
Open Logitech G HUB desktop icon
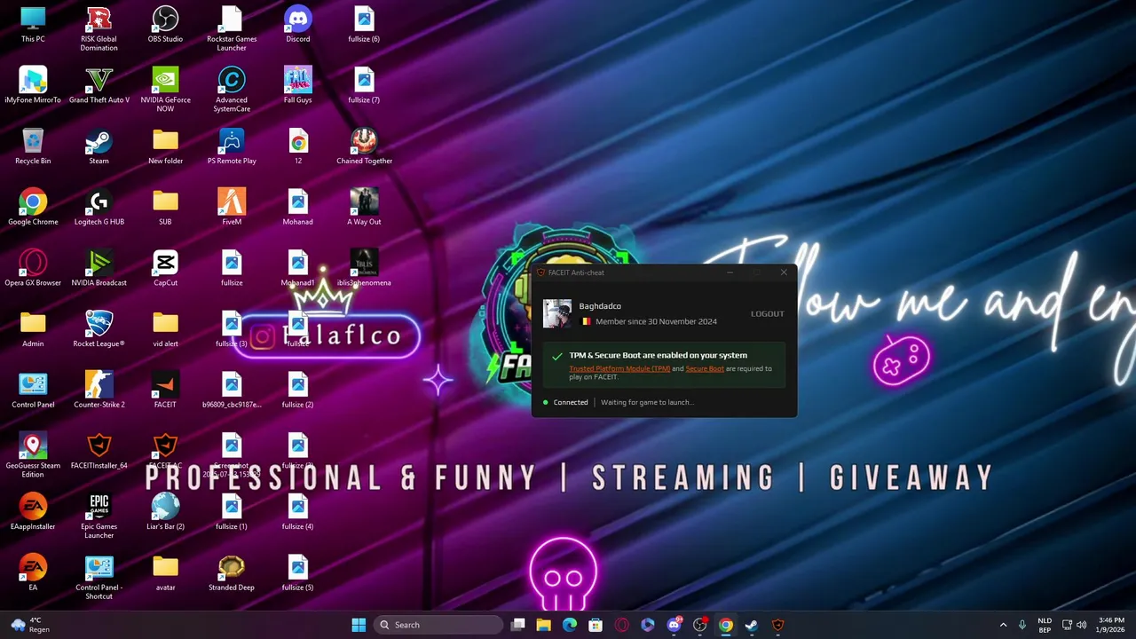tap(99, 208)
